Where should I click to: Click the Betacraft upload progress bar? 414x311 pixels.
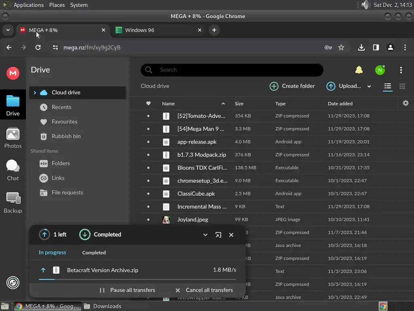pos(137,279)
